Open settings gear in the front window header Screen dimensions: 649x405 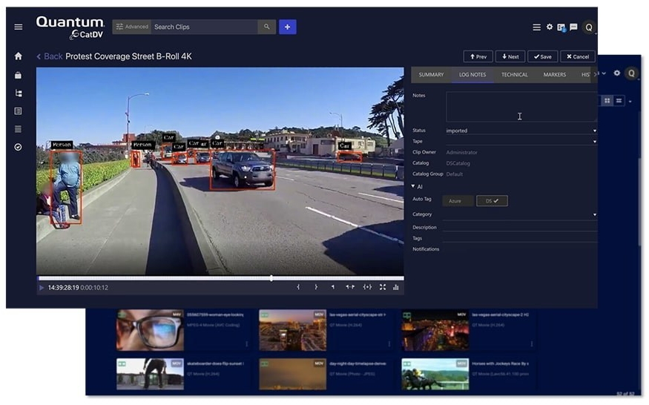coord(550,27)
